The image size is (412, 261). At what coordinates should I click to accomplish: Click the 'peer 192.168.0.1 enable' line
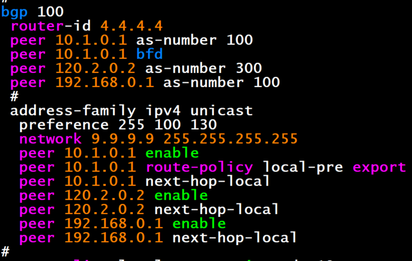point(122,224)
